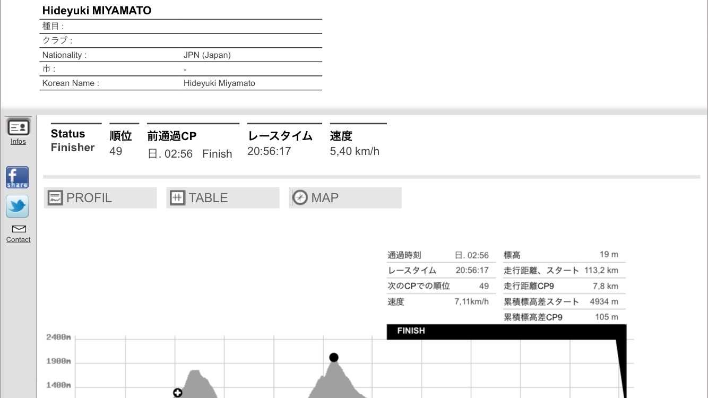
Task: Click the grid icon beside TABLE
Action: point(177,198)
